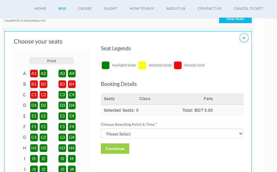277x172 pixels.
Task: Click the yellow Selected Seats legend swatch
Action: tap(142, 65)
